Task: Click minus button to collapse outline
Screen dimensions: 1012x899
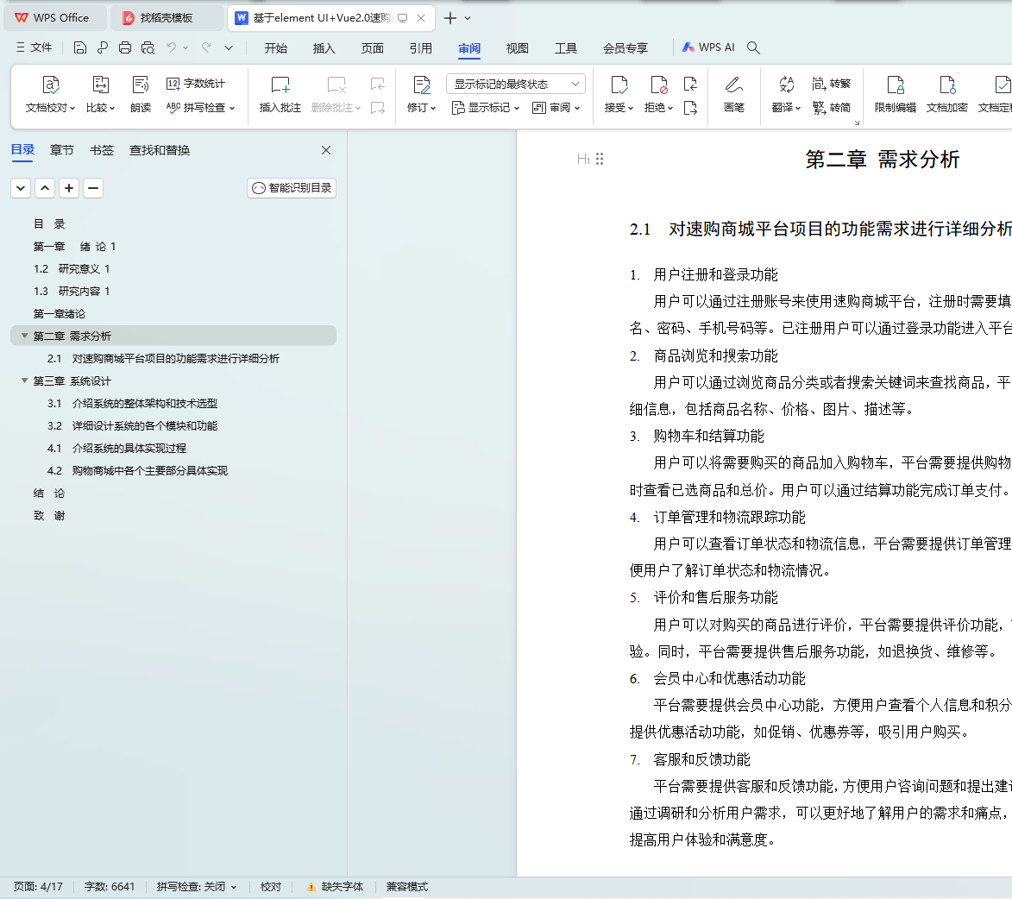Action: [x=93, y=188]
